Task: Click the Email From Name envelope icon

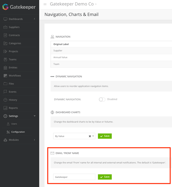Action: click(x=52, y=153)
